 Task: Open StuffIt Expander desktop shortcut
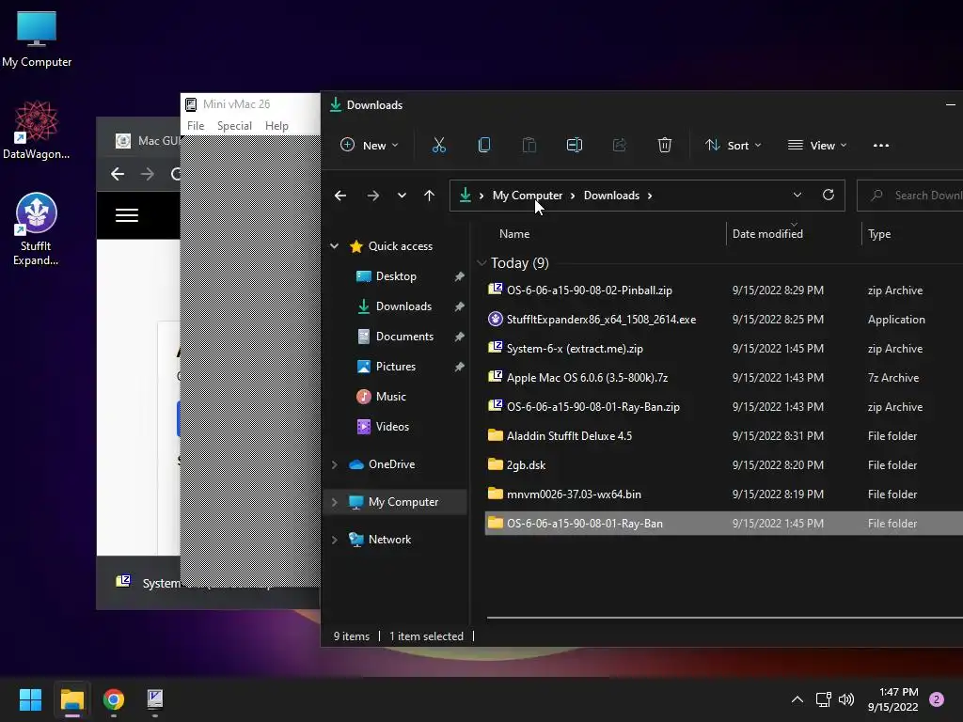coord(36,228)
